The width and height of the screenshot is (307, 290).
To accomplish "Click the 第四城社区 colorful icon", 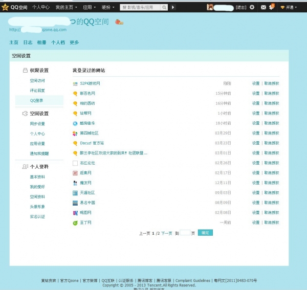I will 75,133.
